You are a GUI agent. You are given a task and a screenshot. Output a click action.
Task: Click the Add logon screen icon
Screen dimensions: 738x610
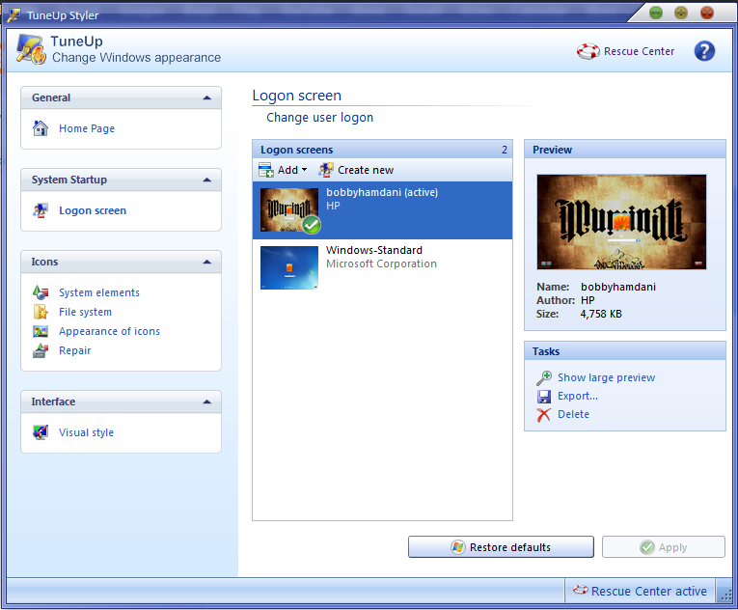(x=266, y=170)
